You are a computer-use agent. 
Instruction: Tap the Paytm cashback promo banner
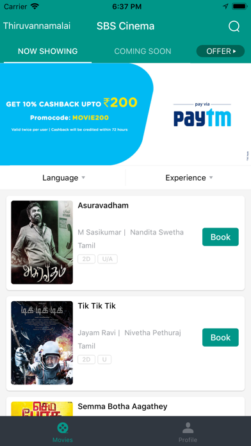125,114
